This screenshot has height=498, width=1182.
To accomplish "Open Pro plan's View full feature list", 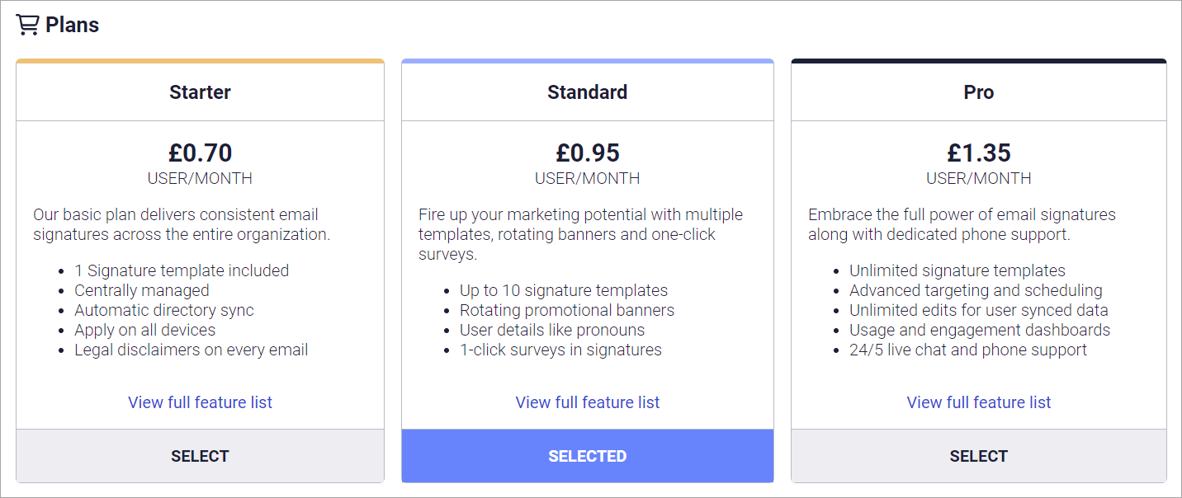I will [979, 402].
